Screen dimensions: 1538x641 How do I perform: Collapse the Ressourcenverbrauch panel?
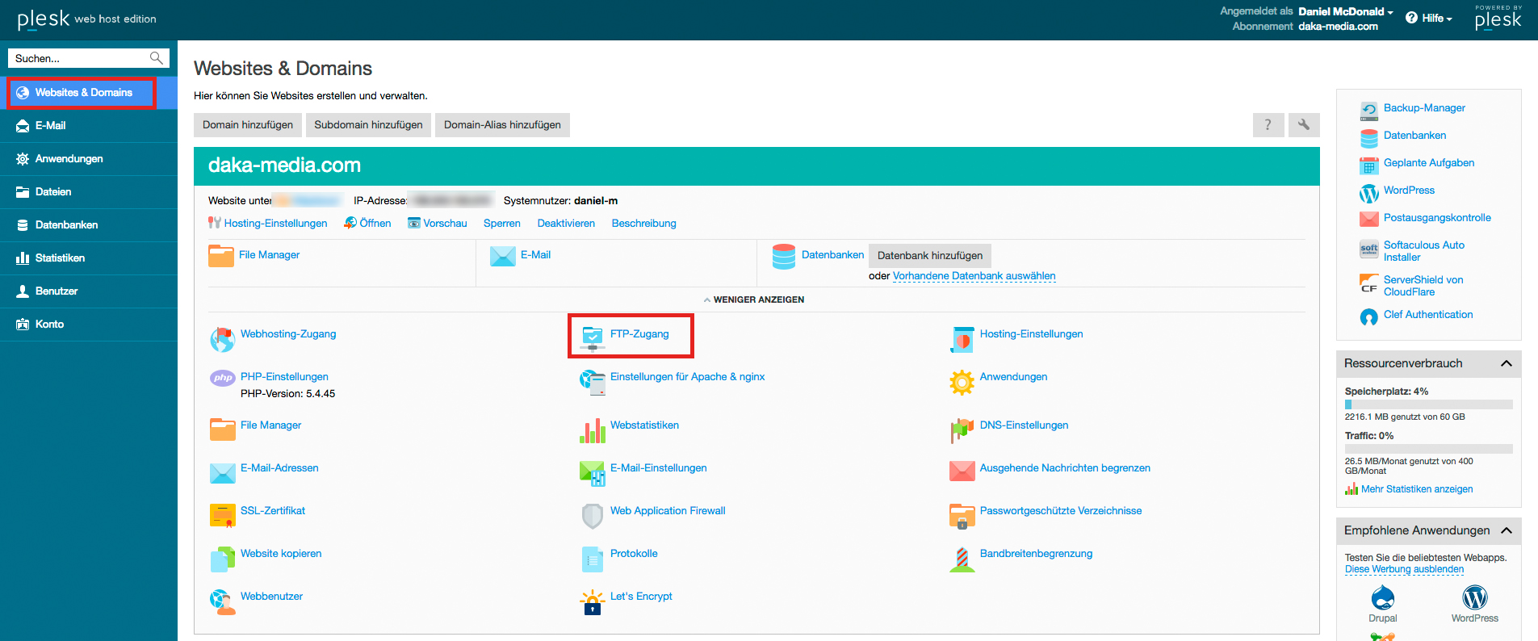click(1506, 363)
